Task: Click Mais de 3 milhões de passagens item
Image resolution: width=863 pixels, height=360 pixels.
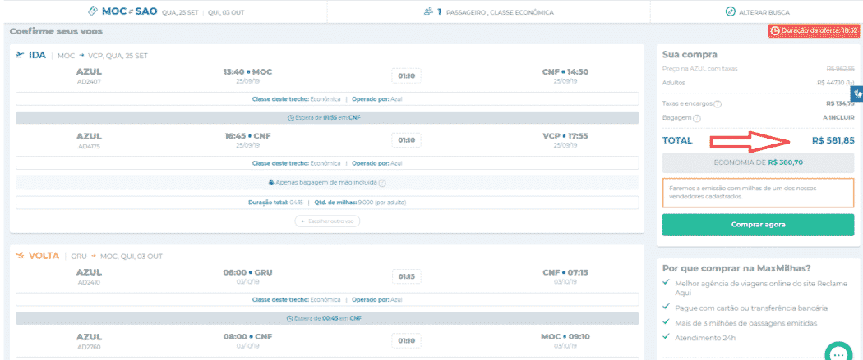Action: (x=745, y=323)
